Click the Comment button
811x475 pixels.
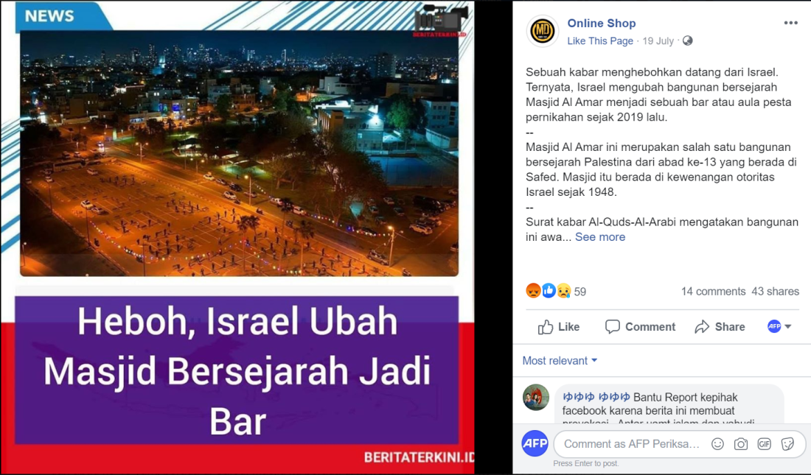pyautogui.click(x=640, y=327)
